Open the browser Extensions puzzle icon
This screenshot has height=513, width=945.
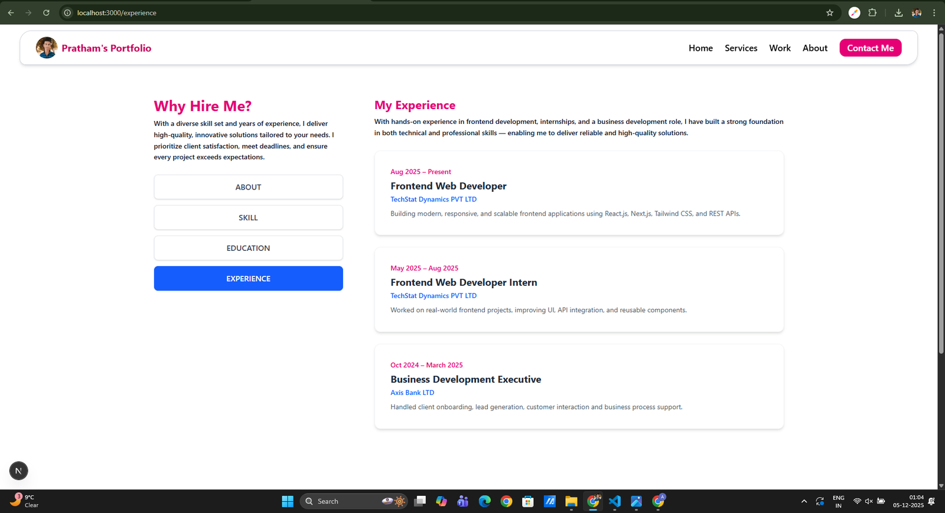pyautogui.click(x=872, y=12)
